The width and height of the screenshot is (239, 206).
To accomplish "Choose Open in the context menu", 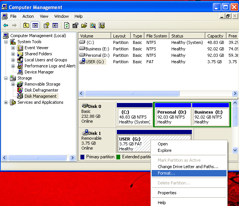I will tap(189, 144).
